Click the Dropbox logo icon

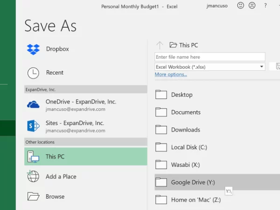pos(33,49)
